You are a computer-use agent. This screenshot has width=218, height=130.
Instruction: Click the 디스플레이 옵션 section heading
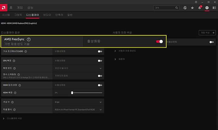click(x=10, y=33)
